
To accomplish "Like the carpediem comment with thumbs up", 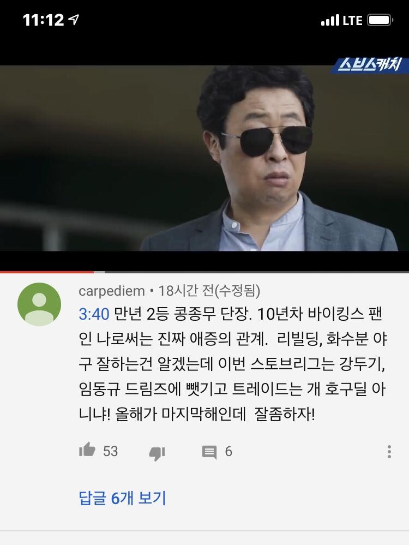I will [87, 450].
